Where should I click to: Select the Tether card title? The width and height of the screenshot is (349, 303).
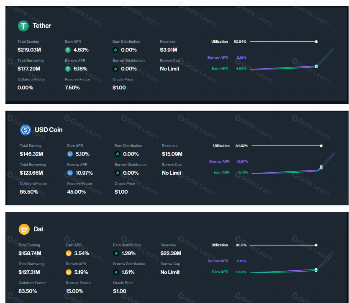[42, 26]
